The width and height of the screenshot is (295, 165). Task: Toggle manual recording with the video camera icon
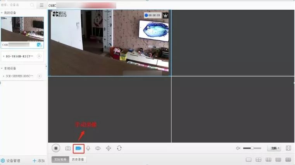[79, 148]
